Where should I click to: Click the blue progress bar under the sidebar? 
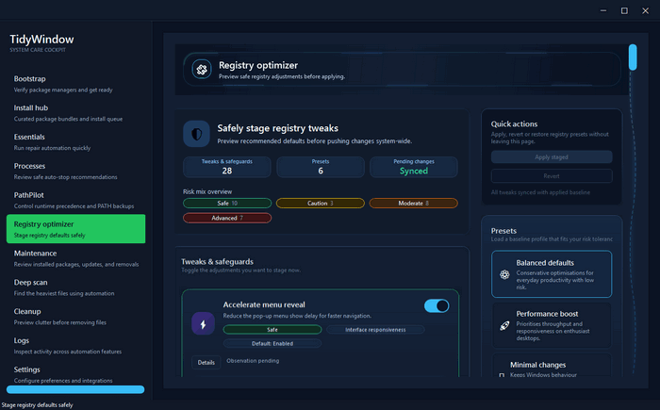(x=75, y=390)
